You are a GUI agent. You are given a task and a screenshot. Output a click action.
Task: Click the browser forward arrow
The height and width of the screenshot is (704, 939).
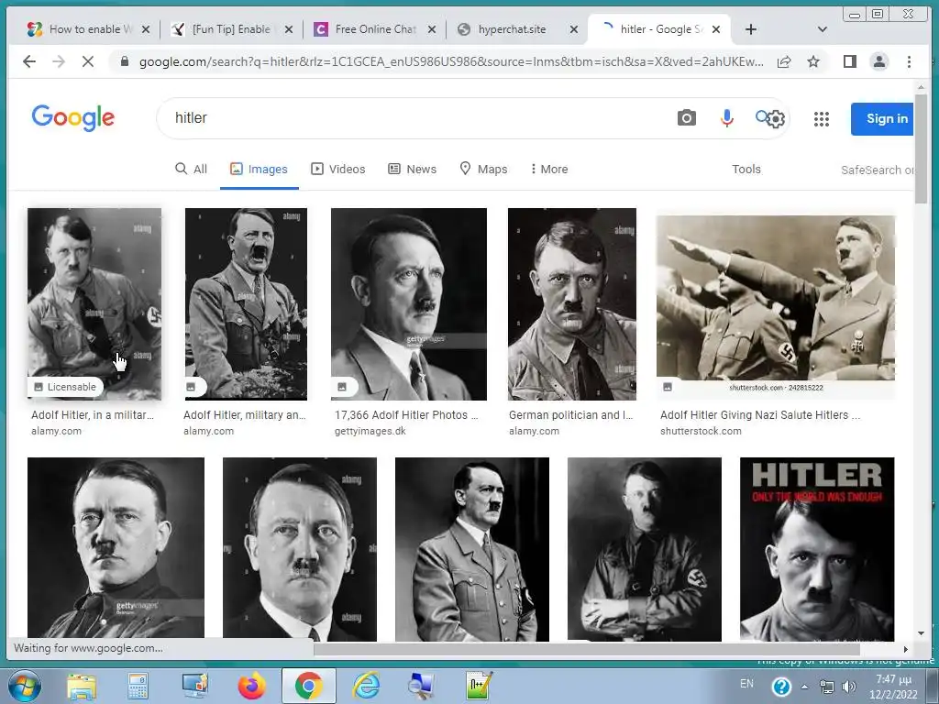58,61
